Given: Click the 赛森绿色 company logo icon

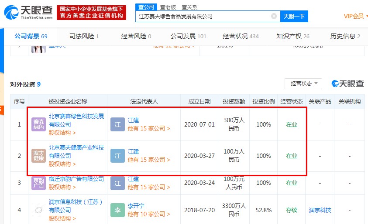Looking at the screenshot, I should (39, 124).
